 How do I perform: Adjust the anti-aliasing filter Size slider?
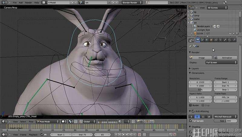coord(225,121)
